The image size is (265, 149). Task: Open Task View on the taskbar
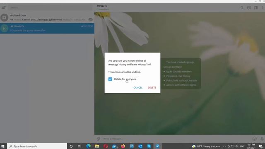tap(79, 146)
